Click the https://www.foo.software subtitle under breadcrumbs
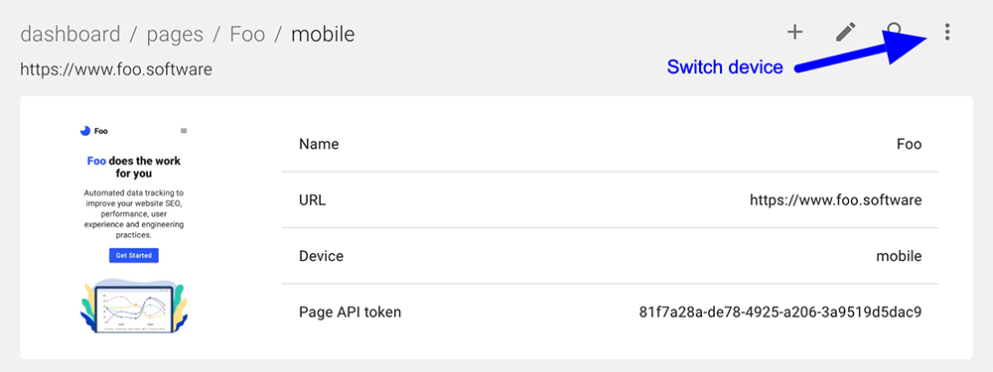Screen dimensions: 993x372 (116, 69)
